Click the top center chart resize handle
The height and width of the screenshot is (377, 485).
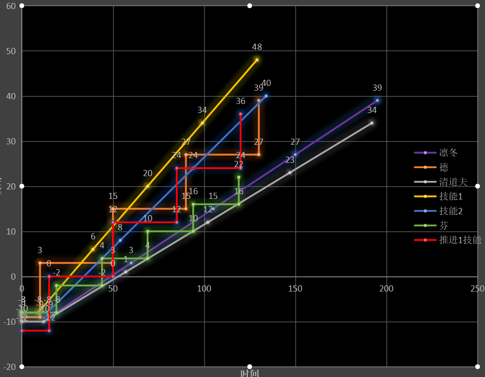point(250,6)
